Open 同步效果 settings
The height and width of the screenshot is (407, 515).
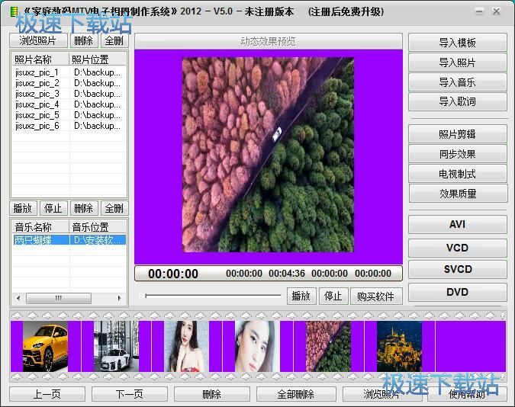[458, 154]
